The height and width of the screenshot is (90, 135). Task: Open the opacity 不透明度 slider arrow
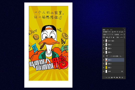pyautogui.click(x=124, y=34)
